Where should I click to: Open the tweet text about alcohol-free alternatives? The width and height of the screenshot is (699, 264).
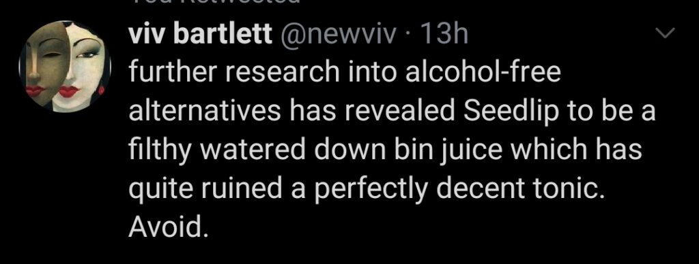pos(393,149)
